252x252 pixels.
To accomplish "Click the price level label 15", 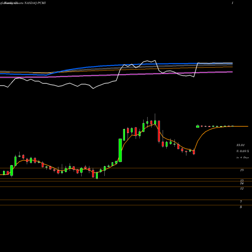I will point(242,180).
